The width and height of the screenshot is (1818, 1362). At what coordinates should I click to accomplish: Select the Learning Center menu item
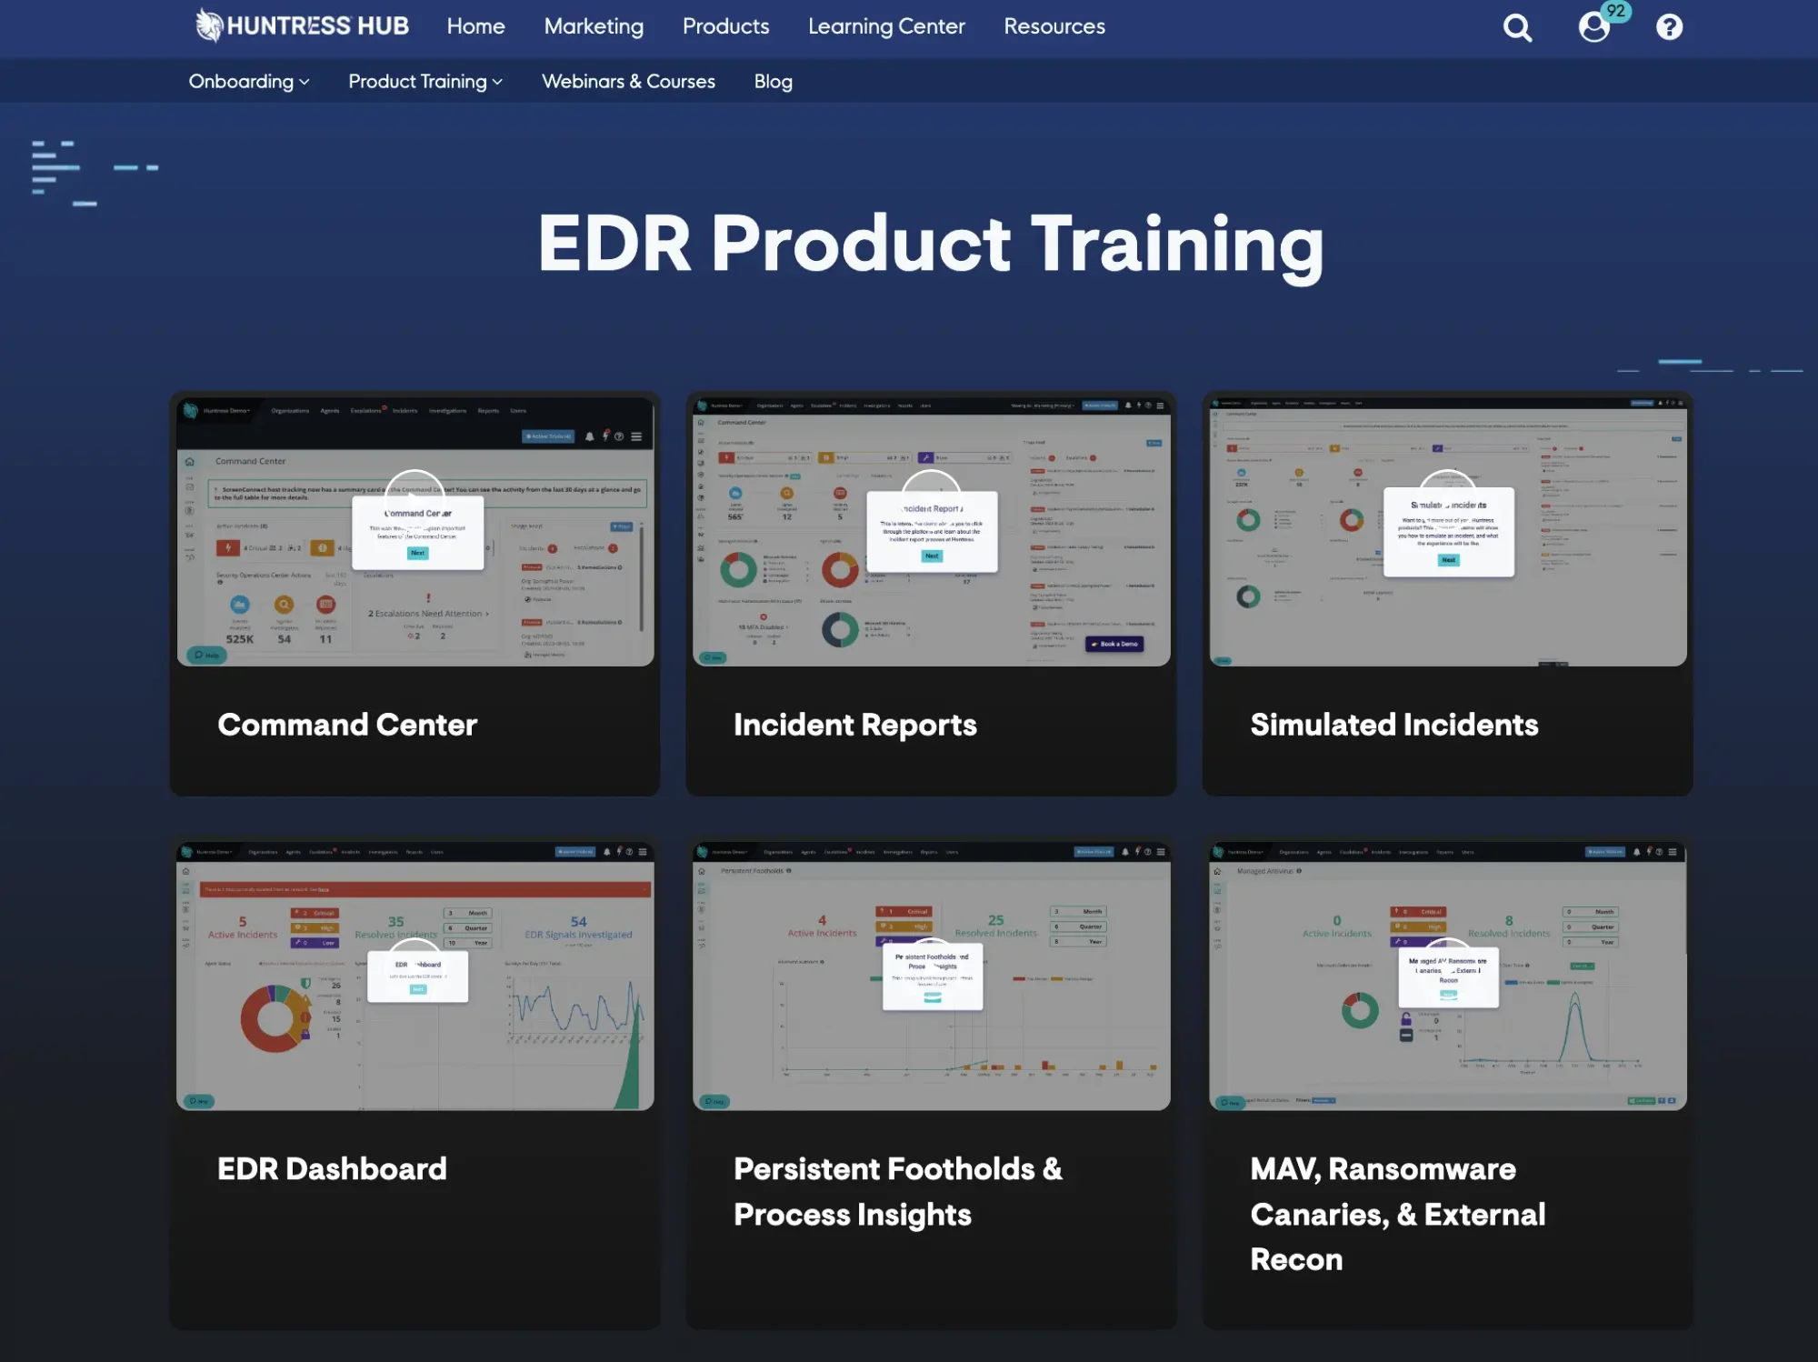[x=886, y=26]
